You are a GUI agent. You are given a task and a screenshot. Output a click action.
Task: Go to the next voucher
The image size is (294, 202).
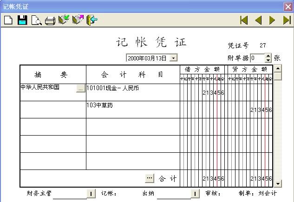[x=272, y=20]
